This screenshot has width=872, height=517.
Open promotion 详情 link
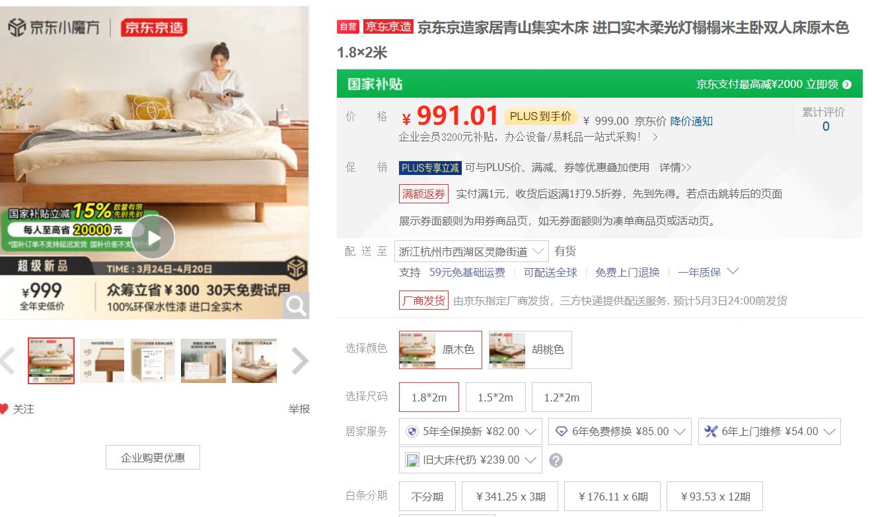coord(675,168)
